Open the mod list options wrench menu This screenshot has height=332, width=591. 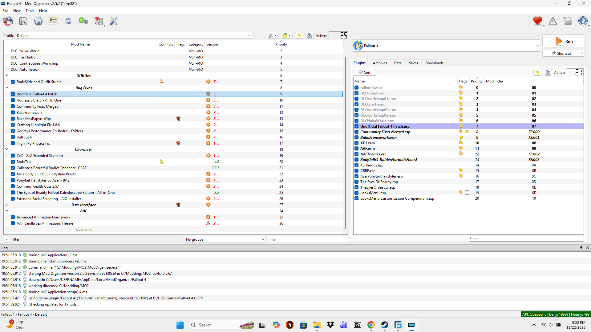pyautogui.click(x=273, y=35)
